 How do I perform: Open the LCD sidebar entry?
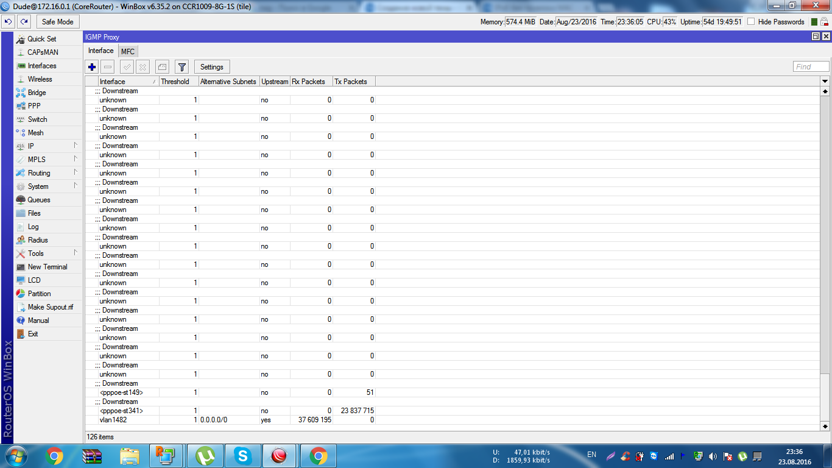click(x=48, y=280)
